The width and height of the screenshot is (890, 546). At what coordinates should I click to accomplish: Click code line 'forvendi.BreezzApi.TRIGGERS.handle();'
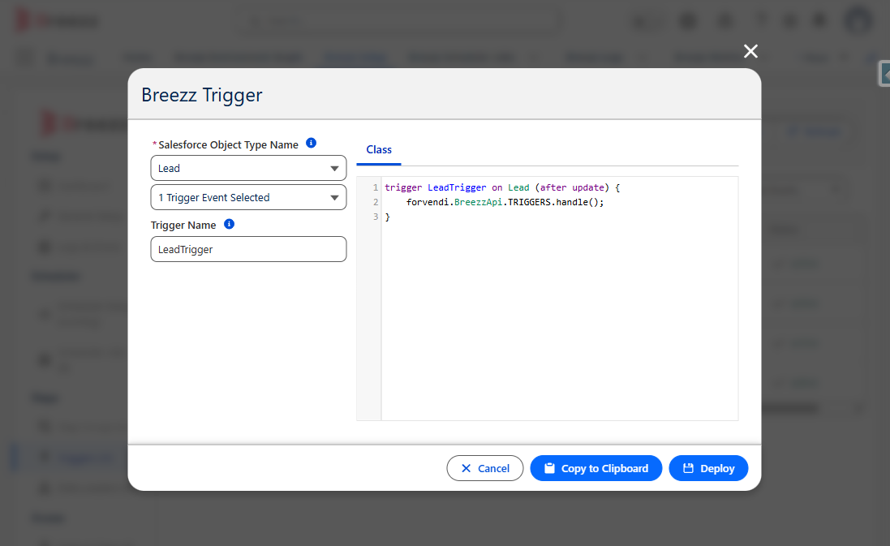pyautogui.click(x=505, y=202)
